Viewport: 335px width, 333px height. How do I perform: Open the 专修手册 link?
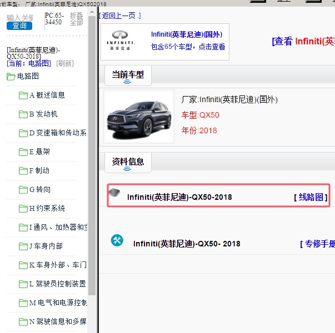[x=319, y=244]
